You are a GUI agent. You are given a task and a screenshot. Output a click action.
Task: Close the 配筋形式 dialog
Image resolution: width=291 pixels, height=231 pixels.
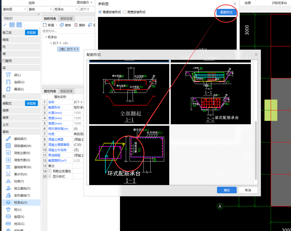pos(256,54)
